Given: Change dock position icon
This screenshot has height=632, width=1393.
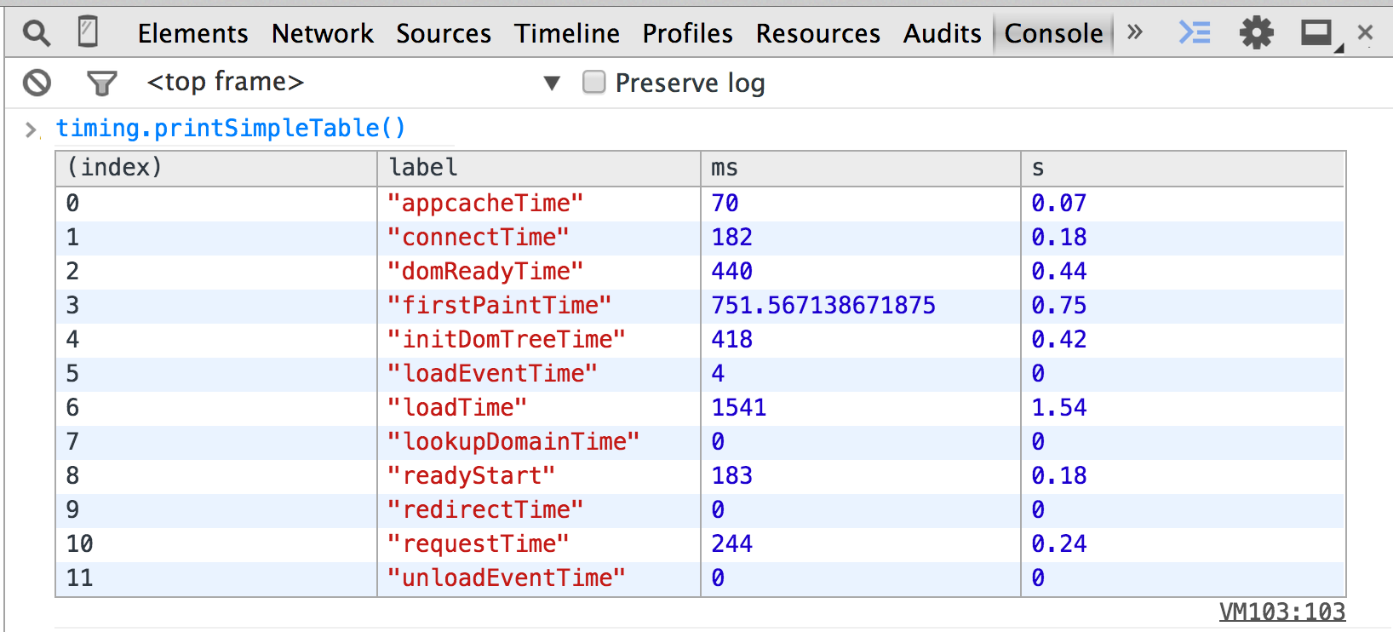Looking at the screenshot, I should coord(1317,33).
